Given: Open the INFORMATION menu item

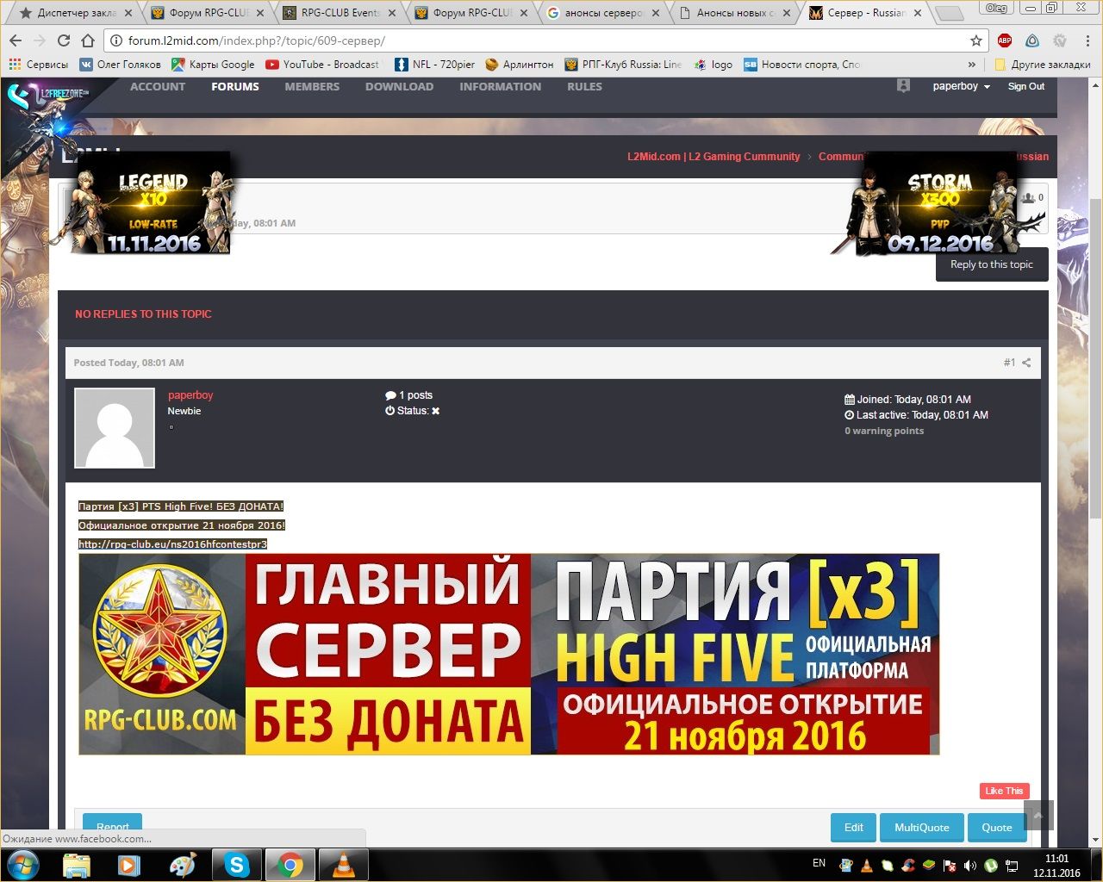Looking at the screenshot, I should point(501,86).
